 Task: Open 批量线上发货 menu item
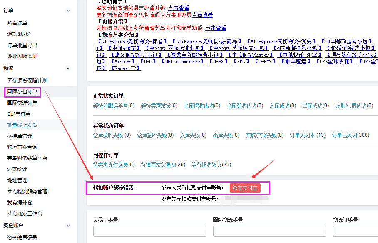pos(22,125)
